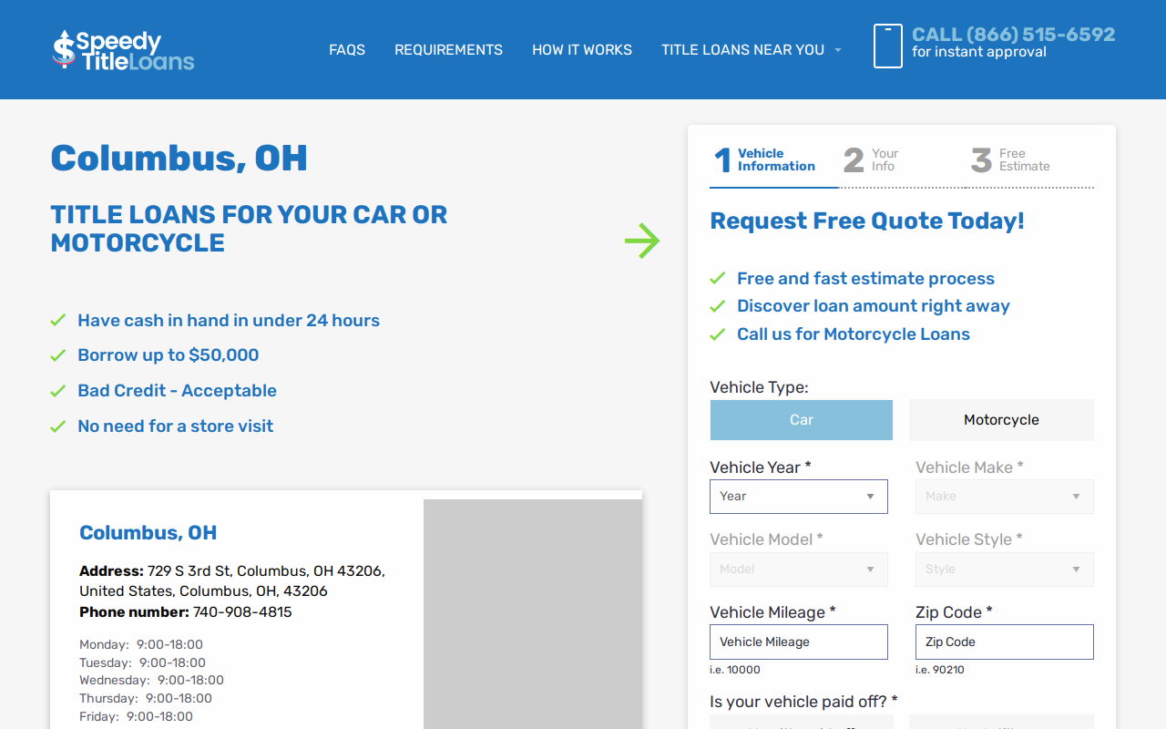Choose Motorcycle vehicle type

(1001, 420)
